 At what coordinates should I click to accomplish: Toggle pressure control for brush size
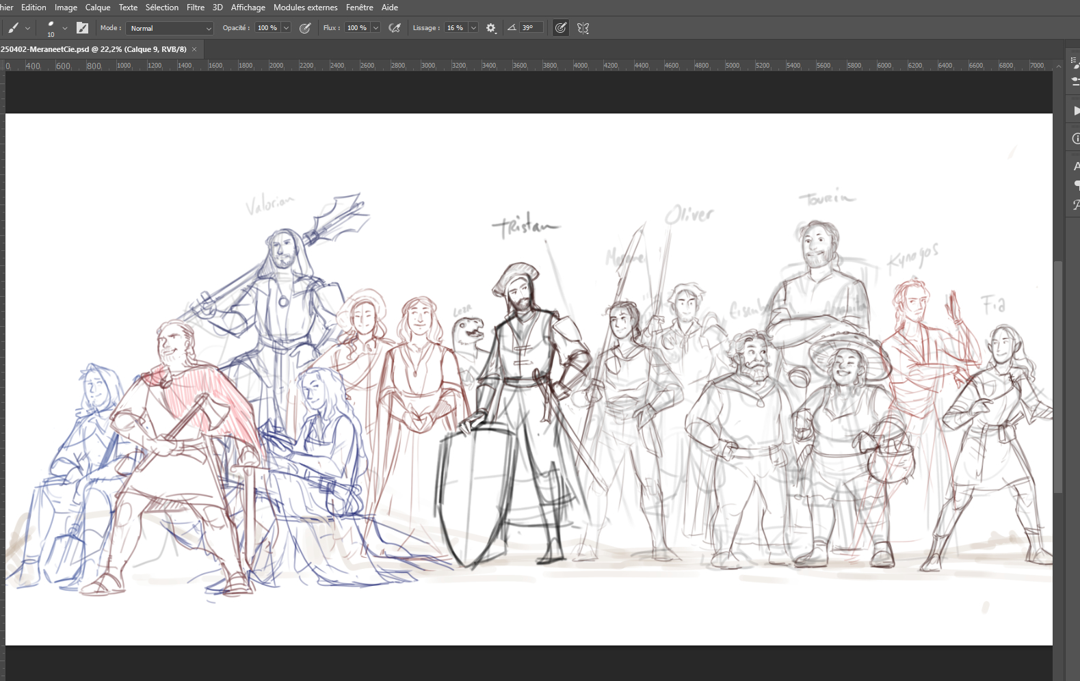[560, 28]
